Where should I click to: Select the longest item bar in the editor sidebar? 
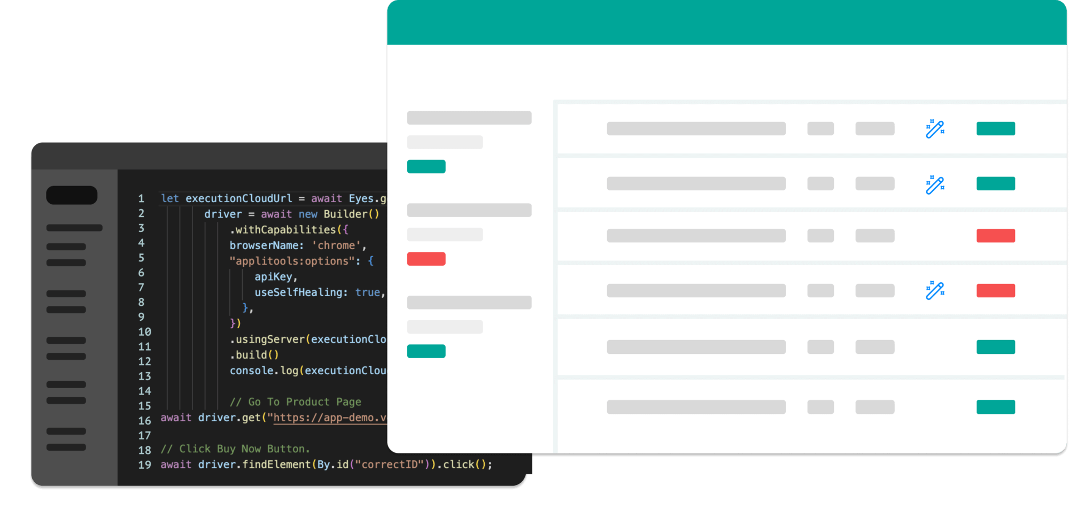[74, 228]
